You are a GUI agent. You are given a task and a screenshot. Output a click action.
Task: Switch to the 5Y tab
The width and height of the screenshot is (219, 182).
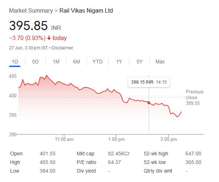[x=139, y=62]
